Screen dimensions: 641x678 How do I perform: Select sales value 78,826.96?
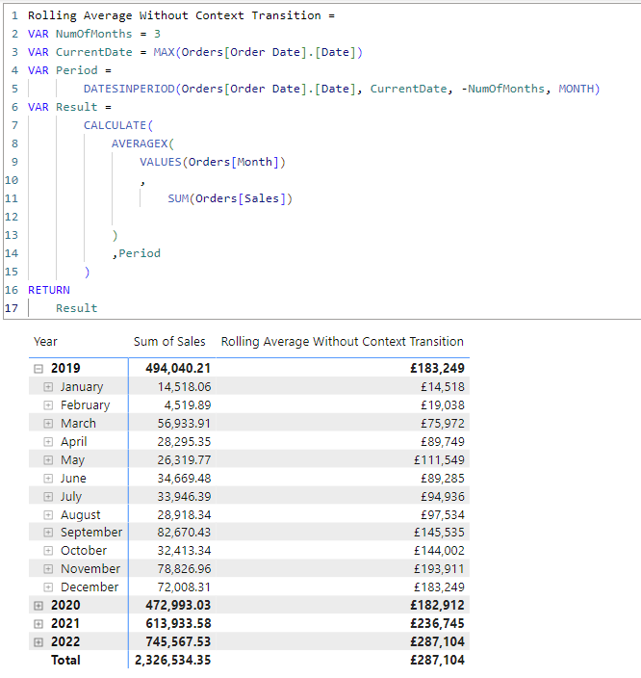184,569
